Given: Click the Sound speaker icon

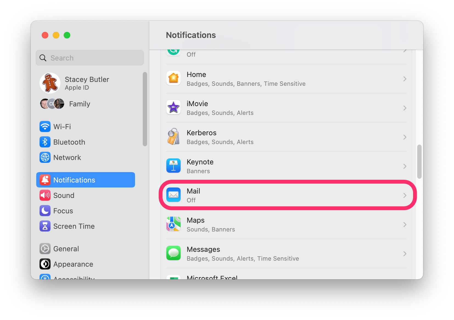Looking at the screenshot, I should (x=45, y=195).
